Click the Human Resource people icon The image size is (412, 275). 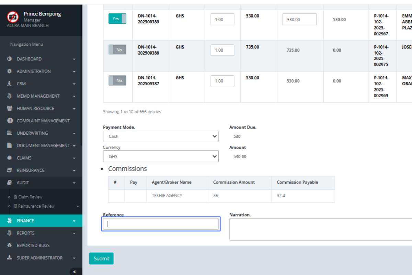click(x=10, y=109)
